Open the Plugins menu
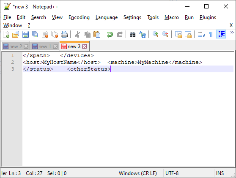The height and width of the screenshot is (178, 236). click(x=208, y=17)
